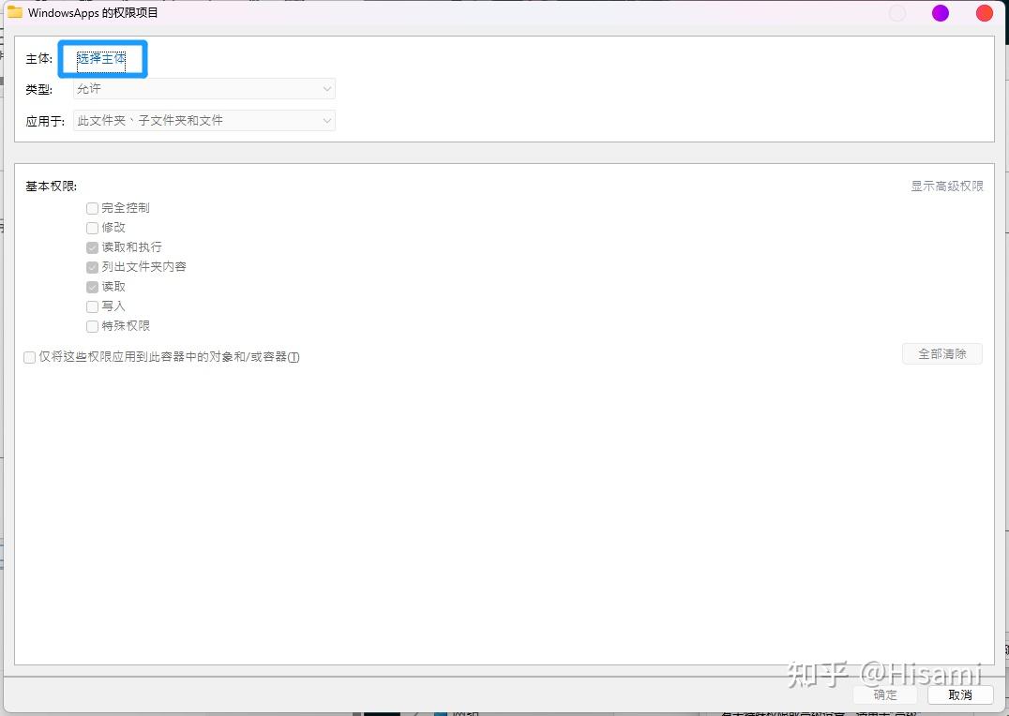Image resolution: width=1009 pixels, height=716 pixels.
Task: Open the 类型 dropdown showing 允许
Action: [204, 89]
